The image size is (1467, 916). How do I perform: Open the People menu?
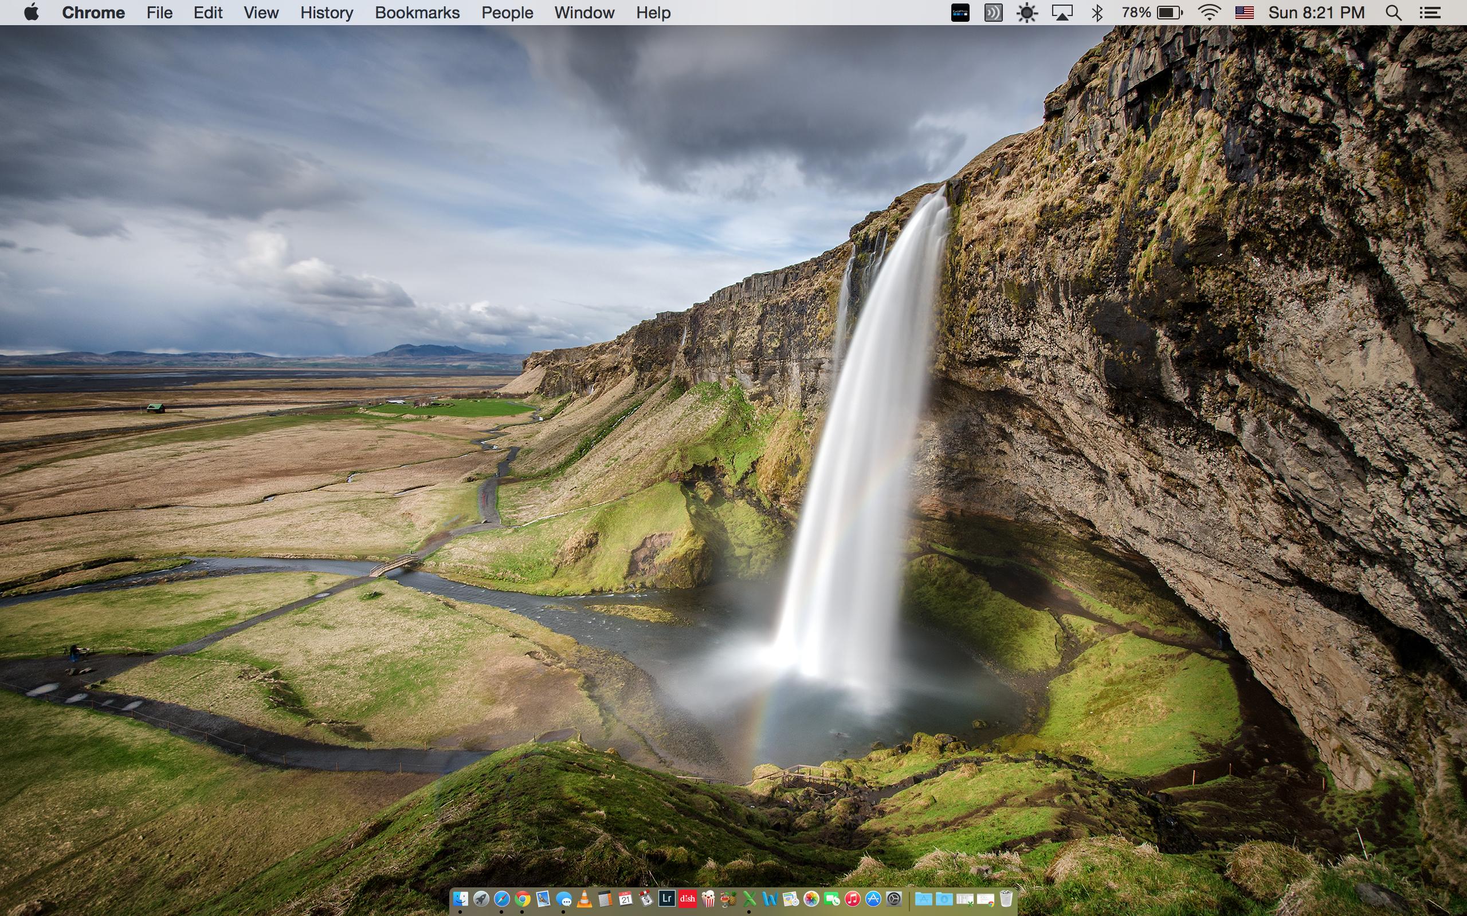[507, 13]
